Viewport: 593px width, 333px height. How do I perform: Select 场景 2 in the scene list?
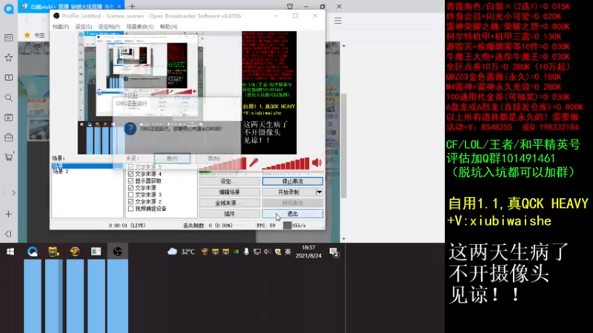point(61,172)
